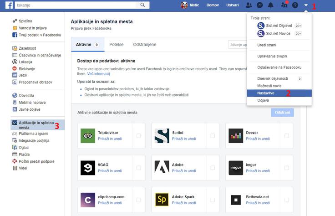Choose Uredi strani menu entry
Image resolution: width=335 pixels, height=216 pixels.
[x=279, y=45]
